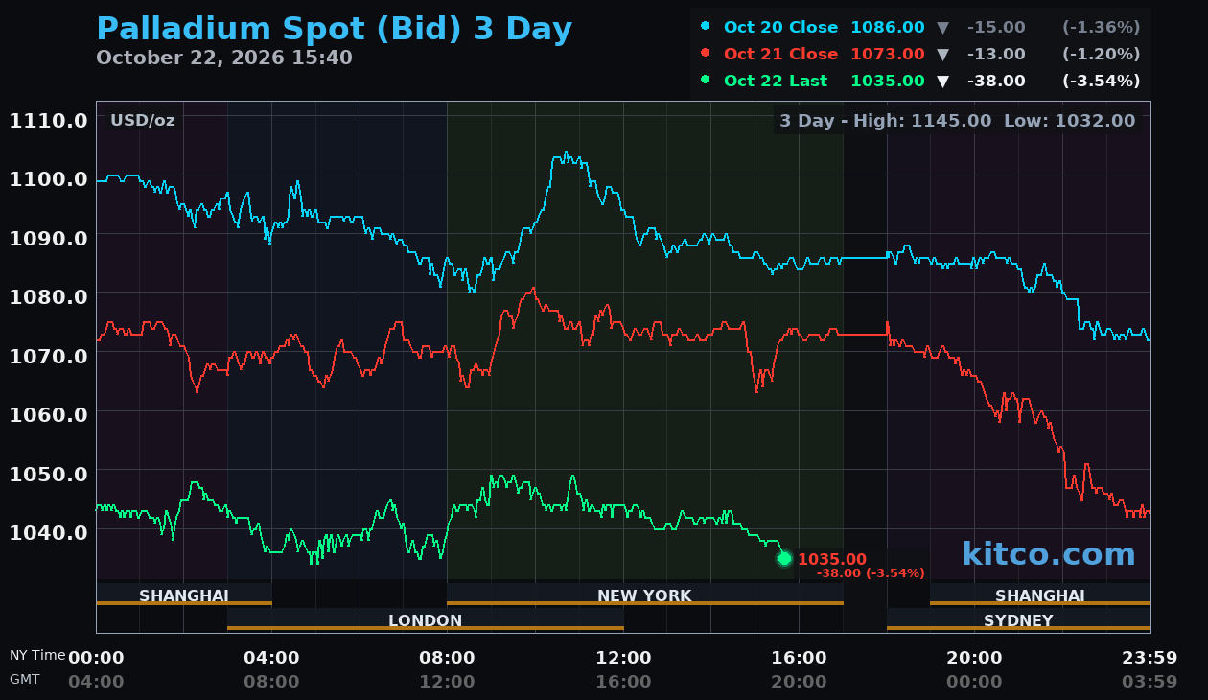Click the 1086.00 close value
The width and height of the screenshot is (1208, 700).
pos(888,27)
